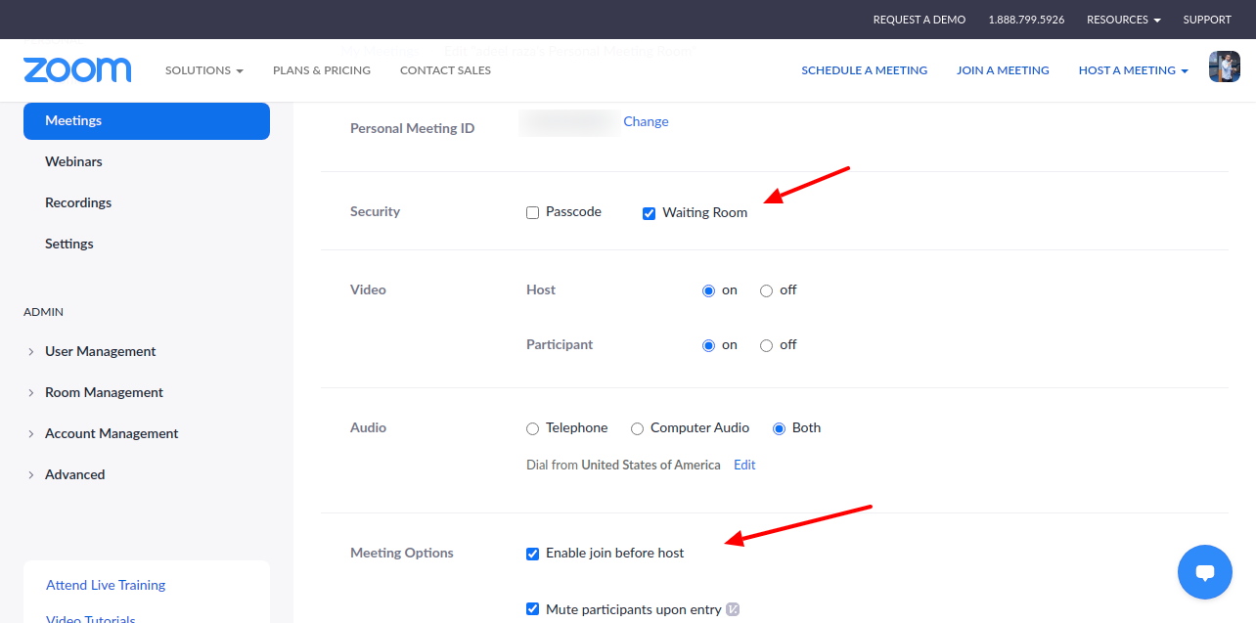The width and height of the screenshot is (1256, 623).
Task: Go to Plans & Pricing
Action: 322,70
